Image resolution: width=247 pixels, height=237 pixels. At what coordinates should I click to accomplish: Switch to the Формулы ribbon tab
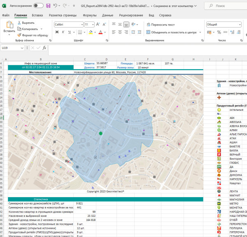[90, 15]
